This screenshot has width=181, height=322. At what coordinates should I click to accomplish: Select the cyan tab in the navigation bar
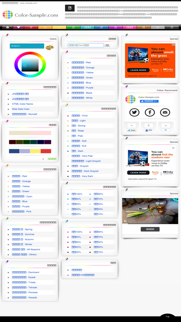point(87,27)
